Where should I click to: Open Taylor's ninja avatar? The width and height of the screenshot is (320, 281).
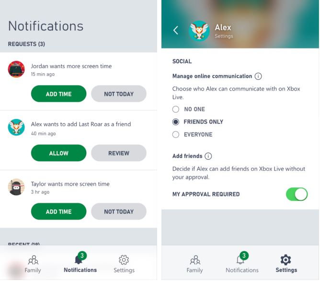coord(16,187)
